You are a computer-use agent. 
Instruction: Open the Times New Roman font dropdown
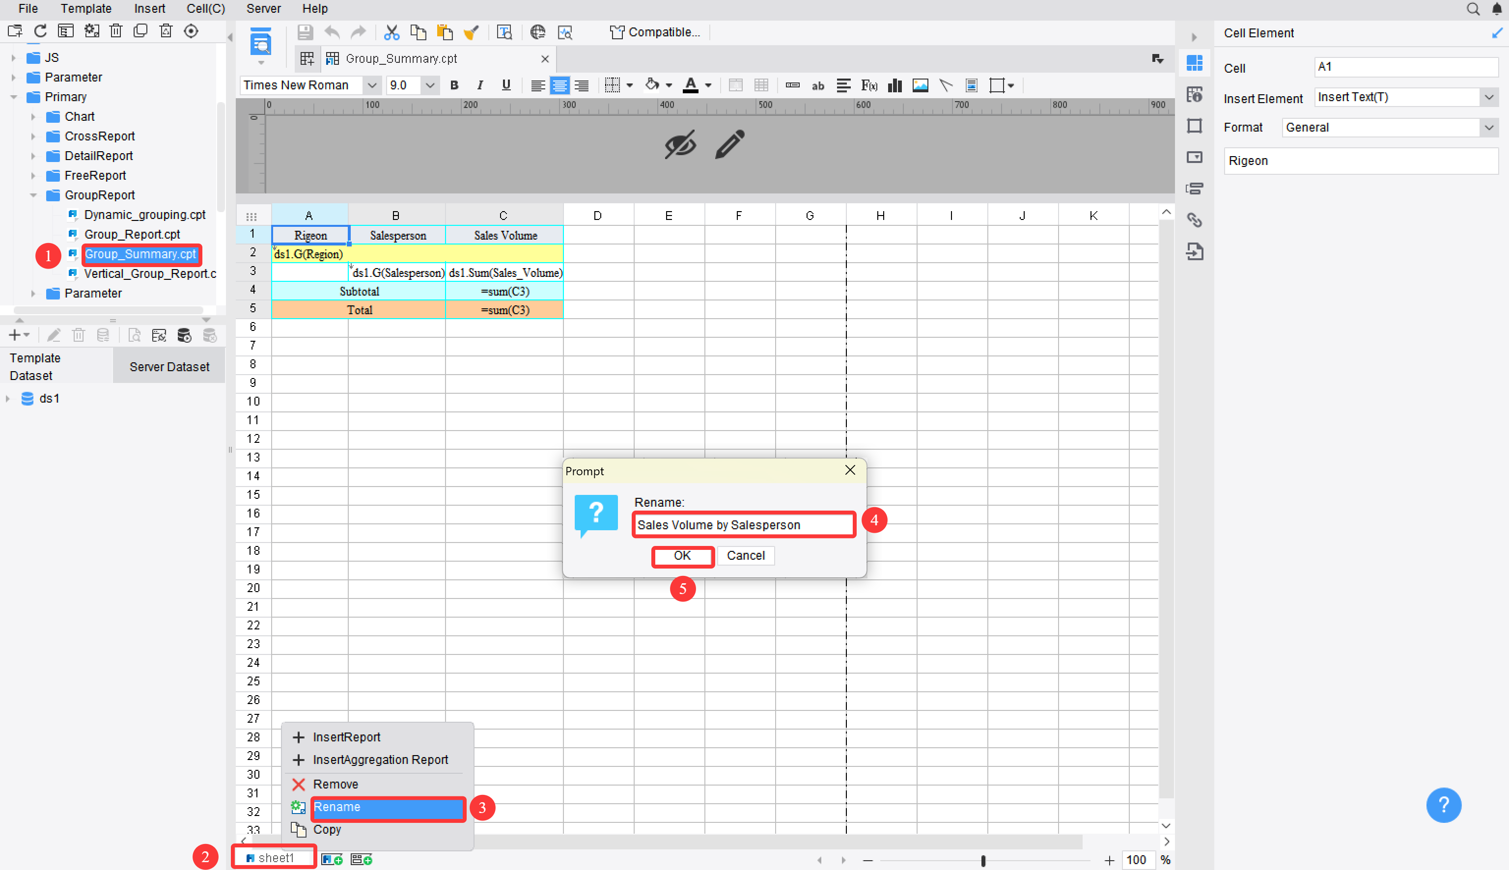(372, 85)
